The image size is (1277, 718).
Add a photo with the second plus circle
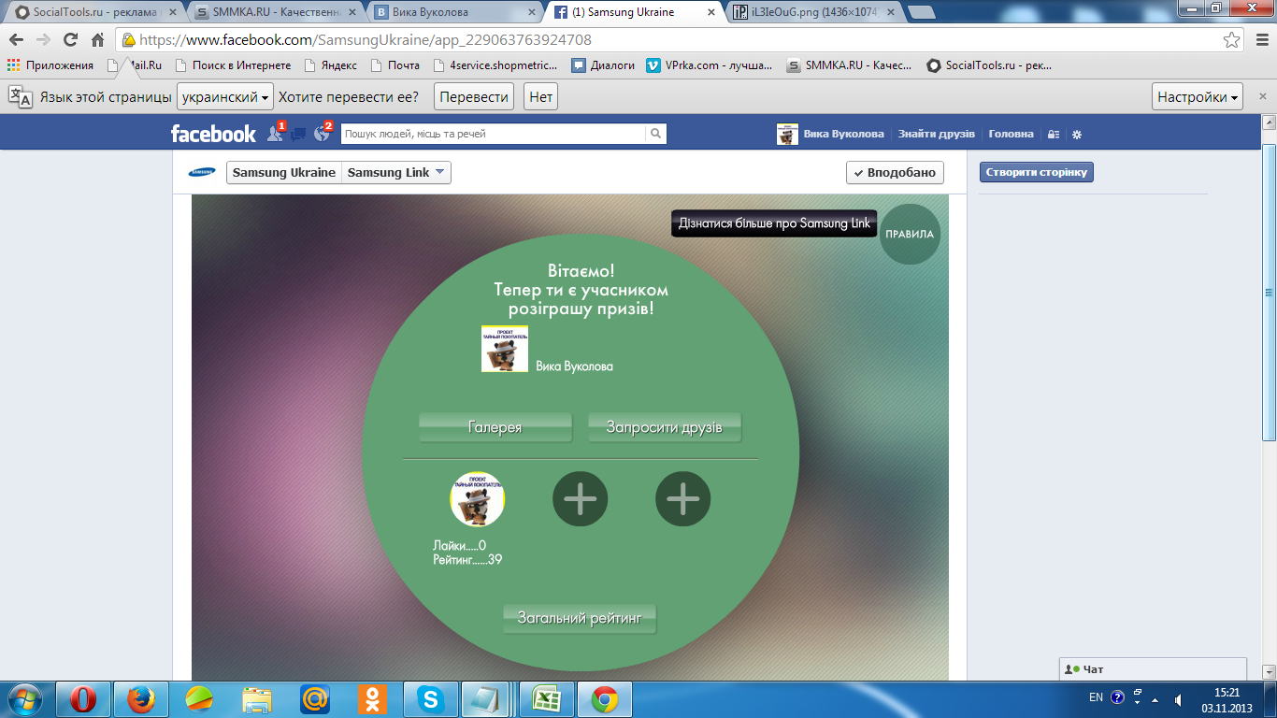click(x=683, y=499)
